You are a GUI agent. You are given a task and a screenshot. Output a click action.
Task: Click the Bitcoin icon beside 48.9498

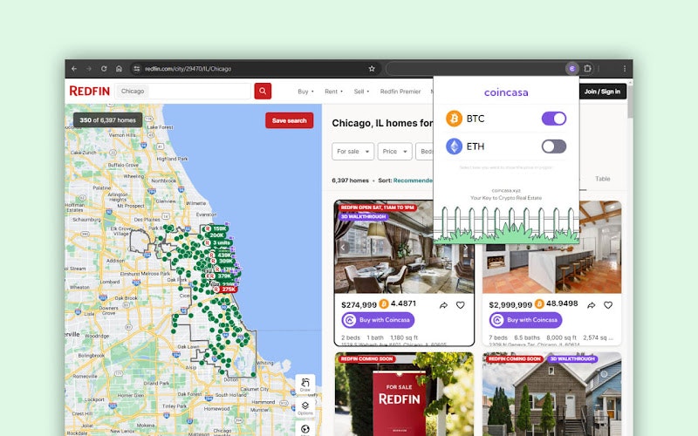[539, 303]
